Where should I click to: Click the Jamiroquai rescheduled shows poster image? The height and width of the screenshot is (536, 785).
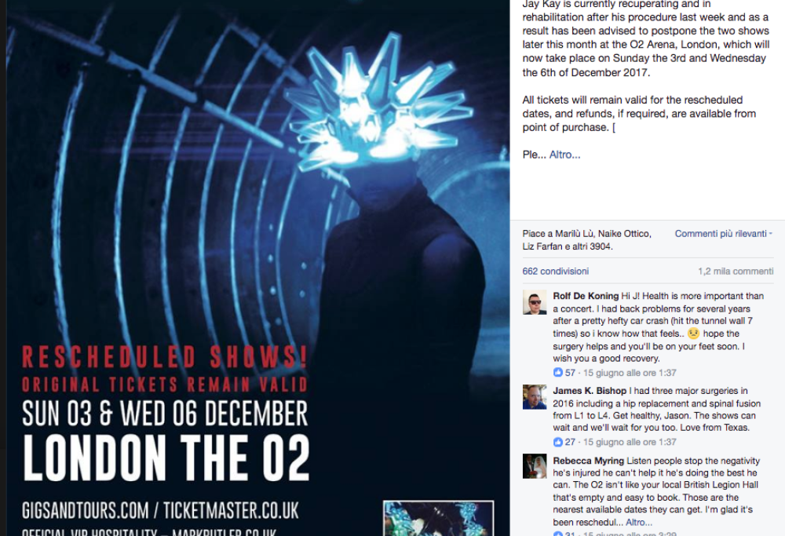pyautogui.click(x=257, y=268)
